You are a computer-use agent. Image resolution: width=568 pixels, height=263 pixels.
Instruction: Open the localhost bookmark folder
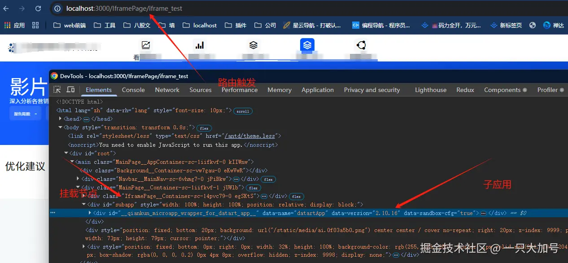(x=199, y=25)
